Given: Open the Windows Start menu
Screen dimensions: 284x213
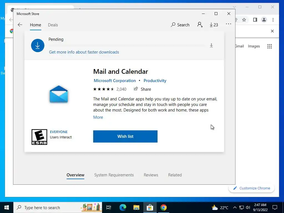Looking at the screenshot, I should coord(7,207).
